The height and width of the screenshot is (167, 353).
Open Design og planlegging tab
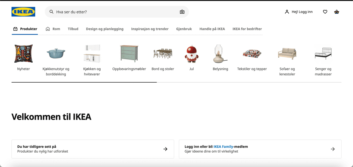pyautogui.click(x=105, y=29)
